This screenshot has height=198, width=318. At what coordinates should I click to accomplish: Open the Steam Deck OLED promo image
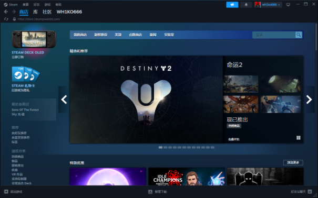[34, 39]
